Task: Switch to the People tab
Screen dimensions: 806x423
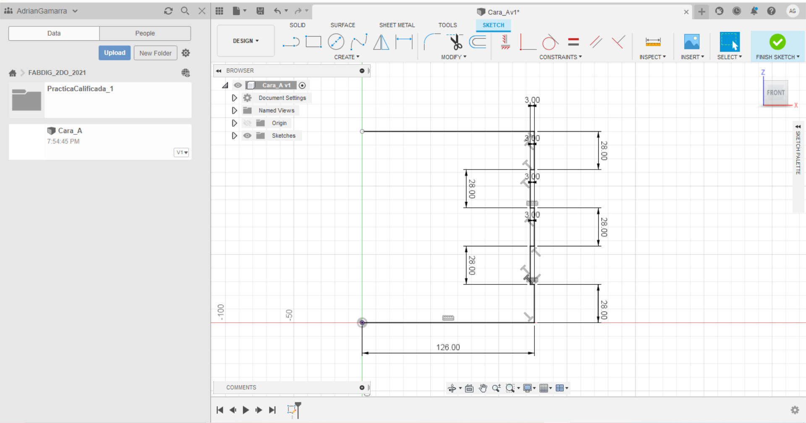Action: pyautogui.click(x=145, y=33)
